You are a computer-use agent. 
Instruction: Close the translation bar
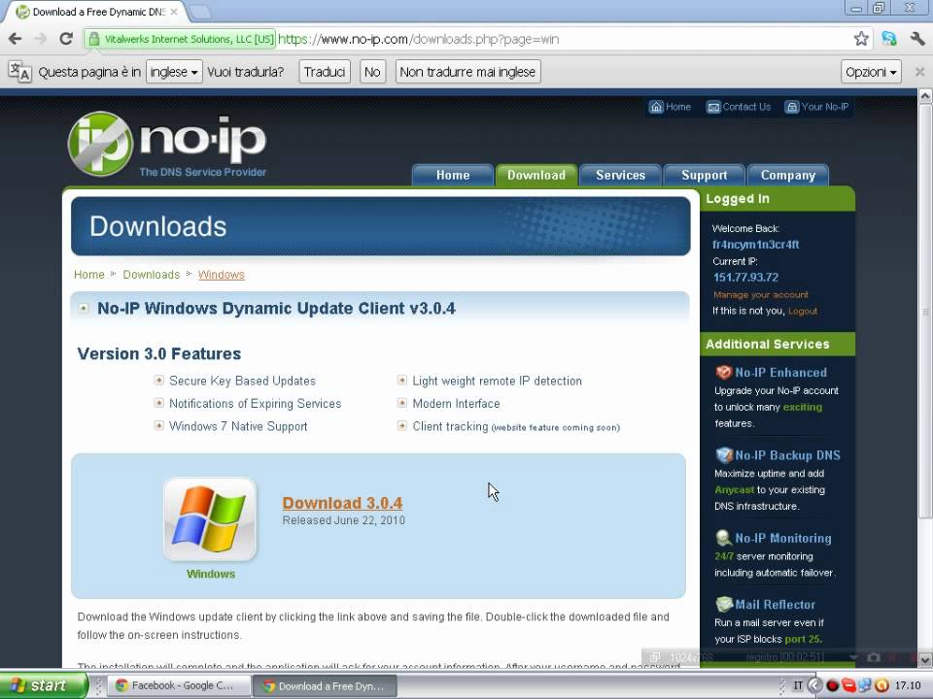[919, 72]
